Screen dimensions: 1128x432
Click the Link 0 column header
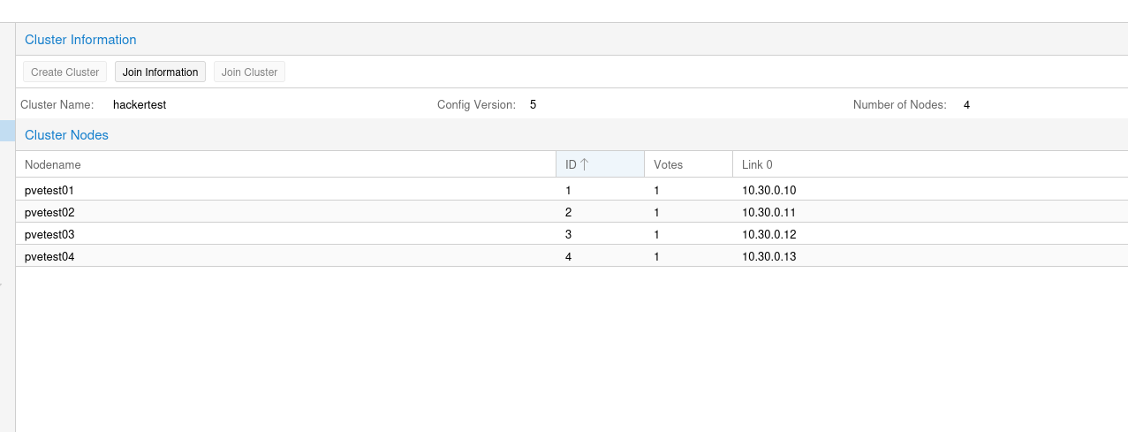click(757, 164)
